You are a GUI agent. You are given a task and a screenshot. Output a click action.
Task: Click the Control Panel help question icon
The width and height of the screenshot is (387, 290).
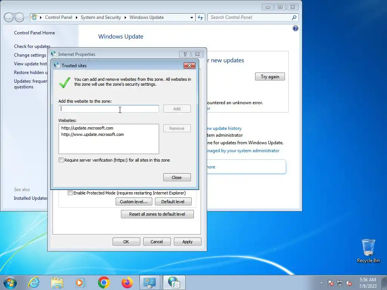pos(296,28)
